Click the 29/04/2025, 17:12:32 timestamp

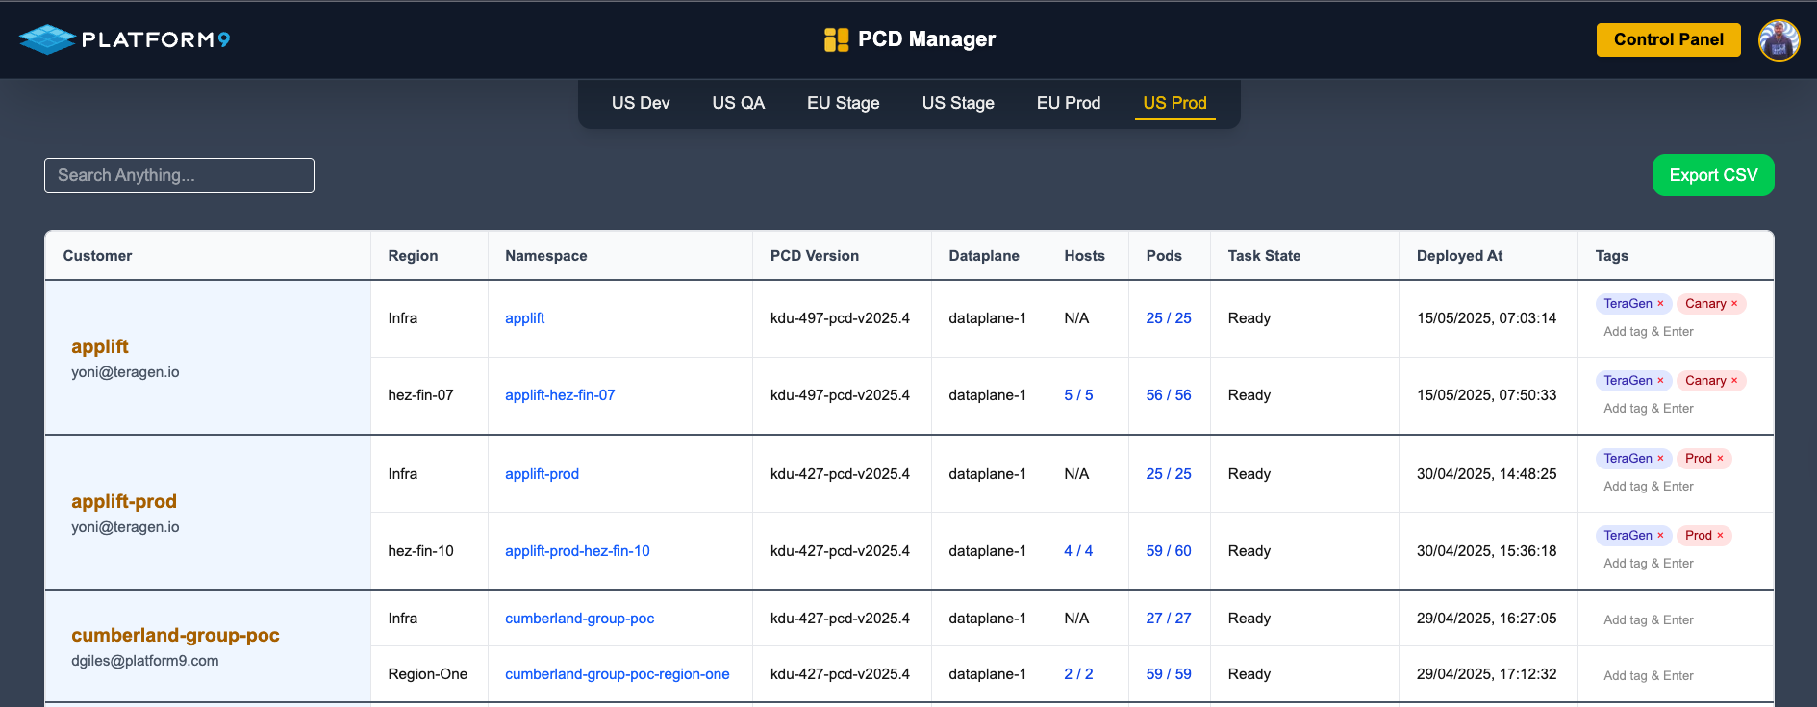click(x=1486, y=674)
